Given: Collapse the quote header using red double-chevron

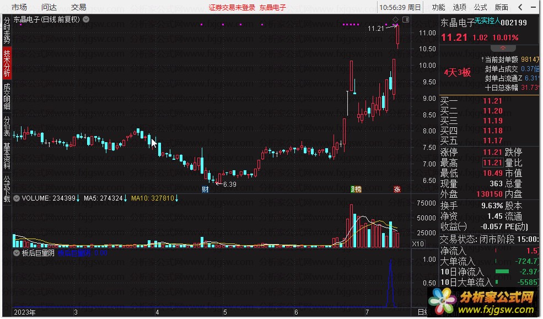Looking at the screenshot, I should click(x=503, y=48).
